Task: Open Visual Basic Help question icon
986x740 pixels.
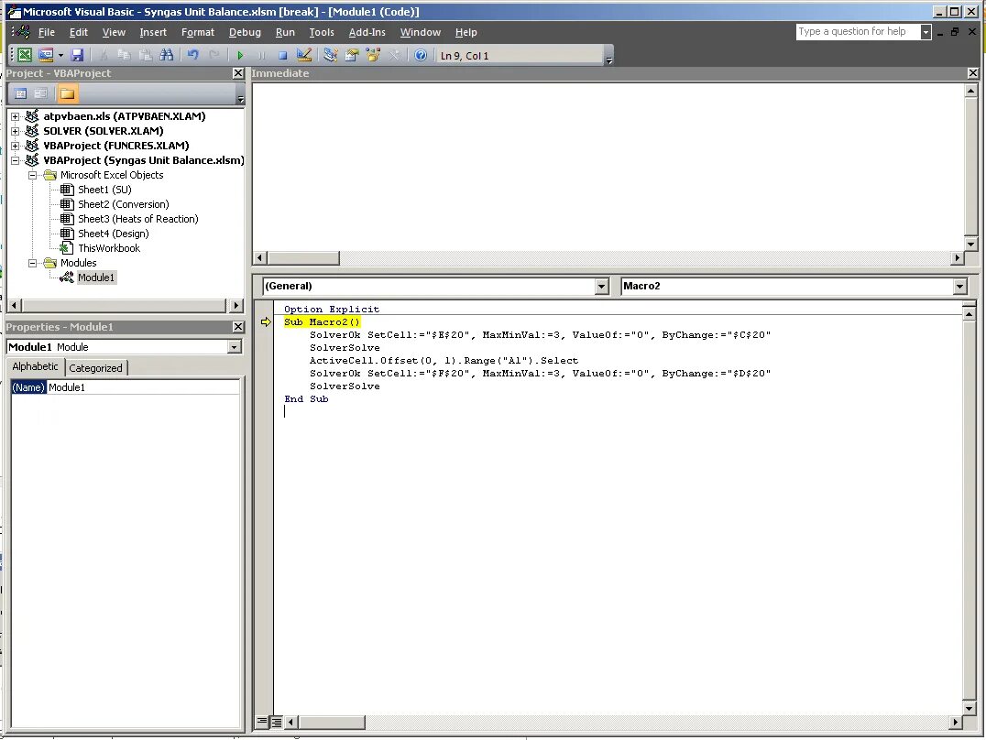Action: click(x=421, y=55)
